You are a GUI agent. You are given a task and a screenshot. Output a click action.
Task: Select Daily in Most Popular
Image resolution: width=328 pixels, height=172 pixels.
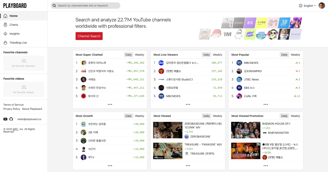[x=284, y=55]
